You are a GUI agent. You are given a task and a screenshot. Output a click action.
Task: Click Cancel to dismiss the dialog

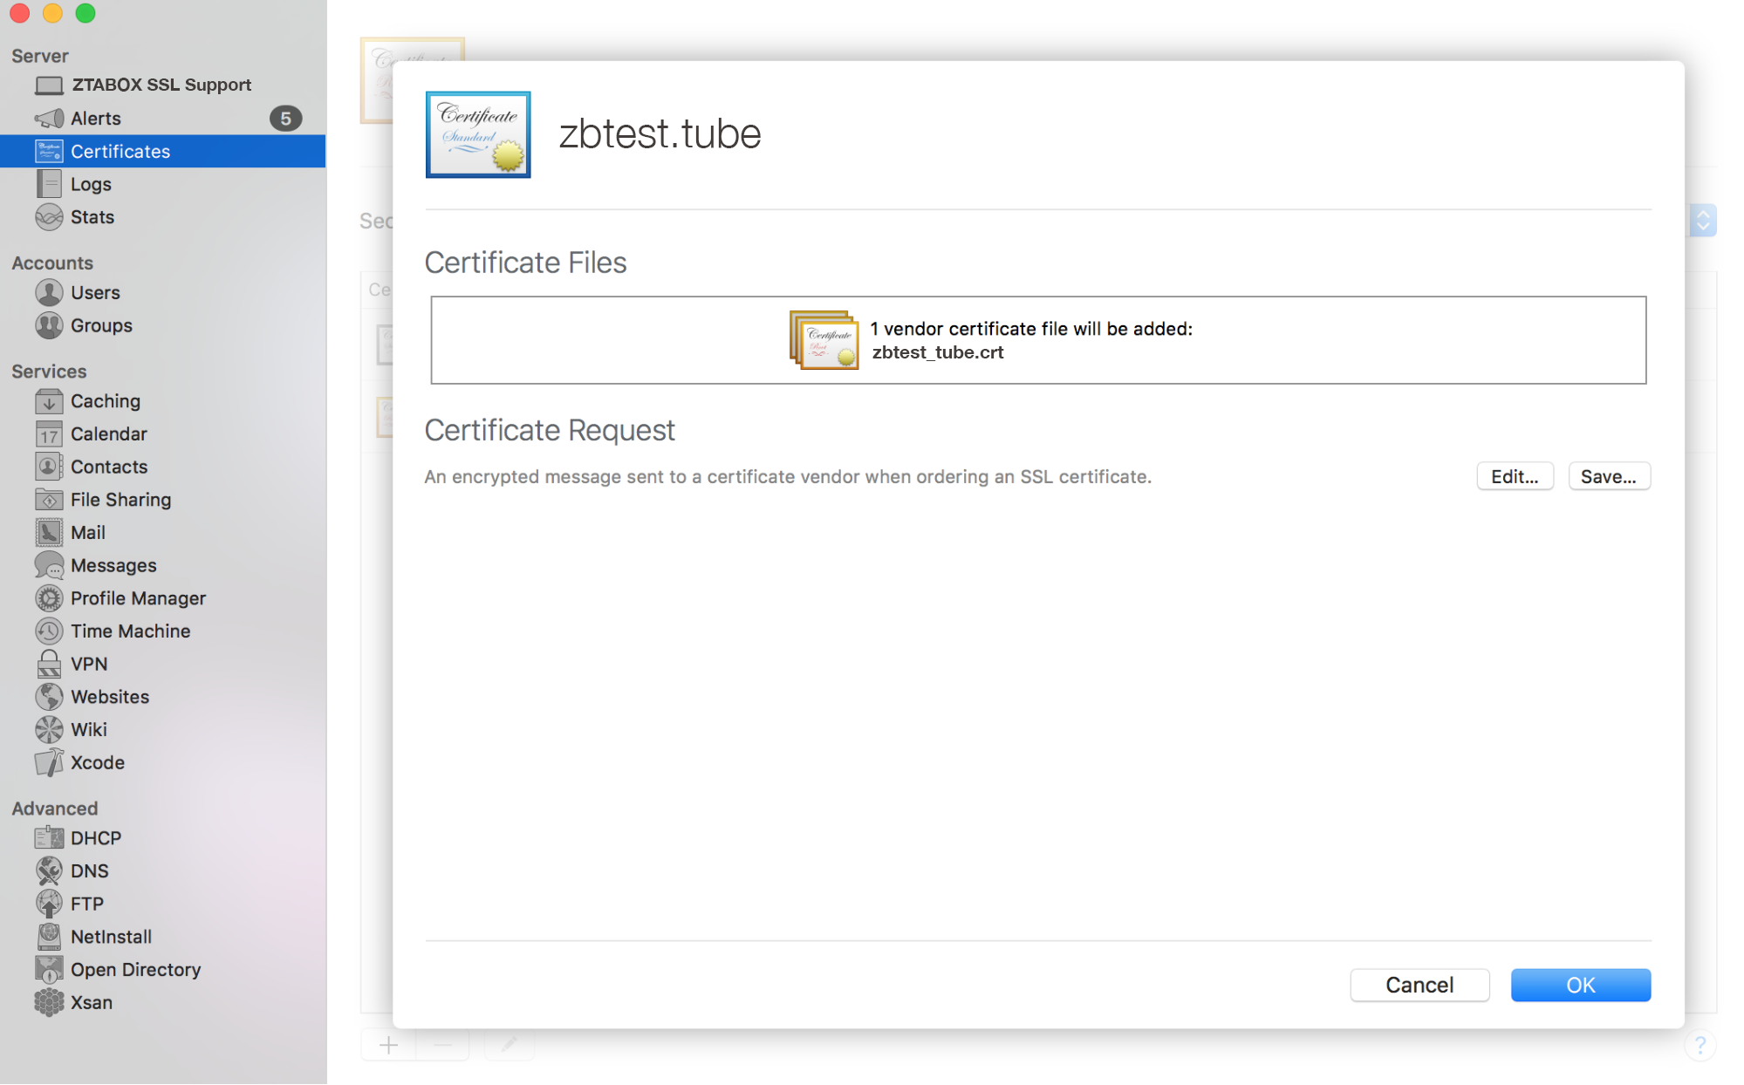(x=1419, y=985)
